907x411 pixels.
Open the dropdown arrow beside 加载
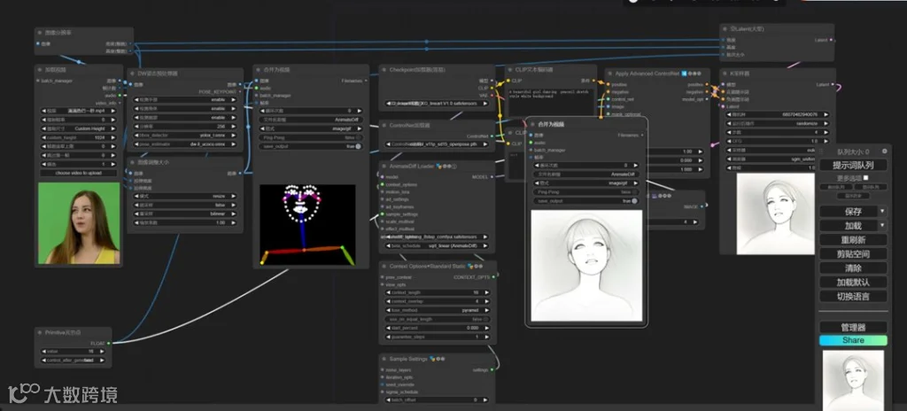(882, 226)
